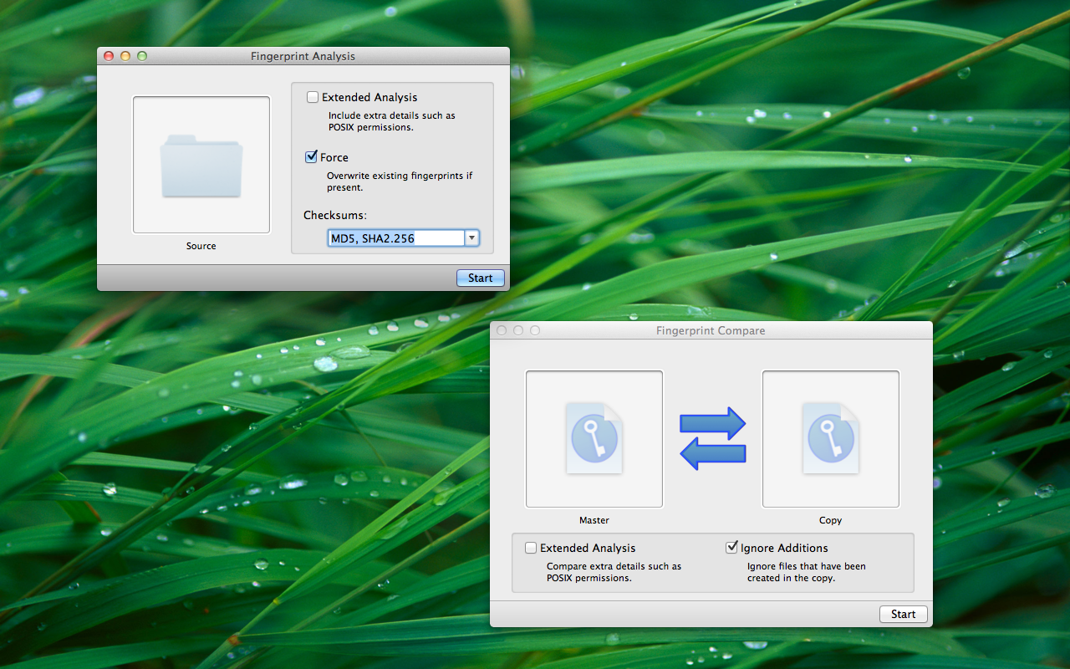The width and height of the screenshot is (1070, 669).
Task: Click the Source label text
Action: point(201,246)
